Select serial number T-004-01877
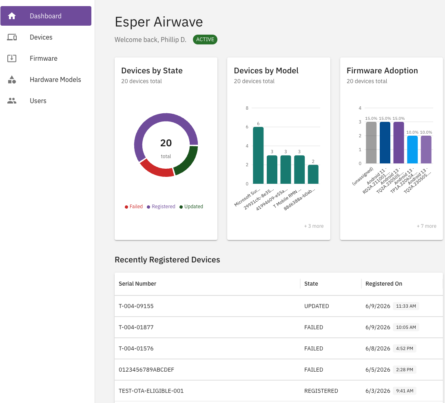 pyautogui.click(x=136, y=327)
